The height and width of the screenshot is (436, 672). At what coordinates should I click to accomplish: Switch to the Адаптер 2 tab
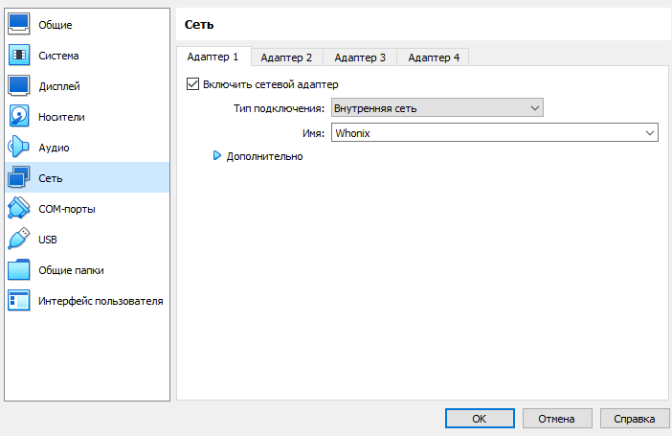tap(286, 57)
